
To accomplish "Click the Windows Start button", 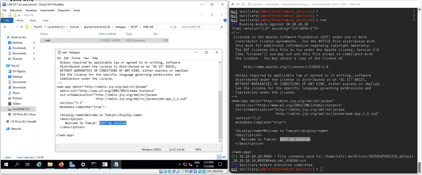I will [5, 164].
